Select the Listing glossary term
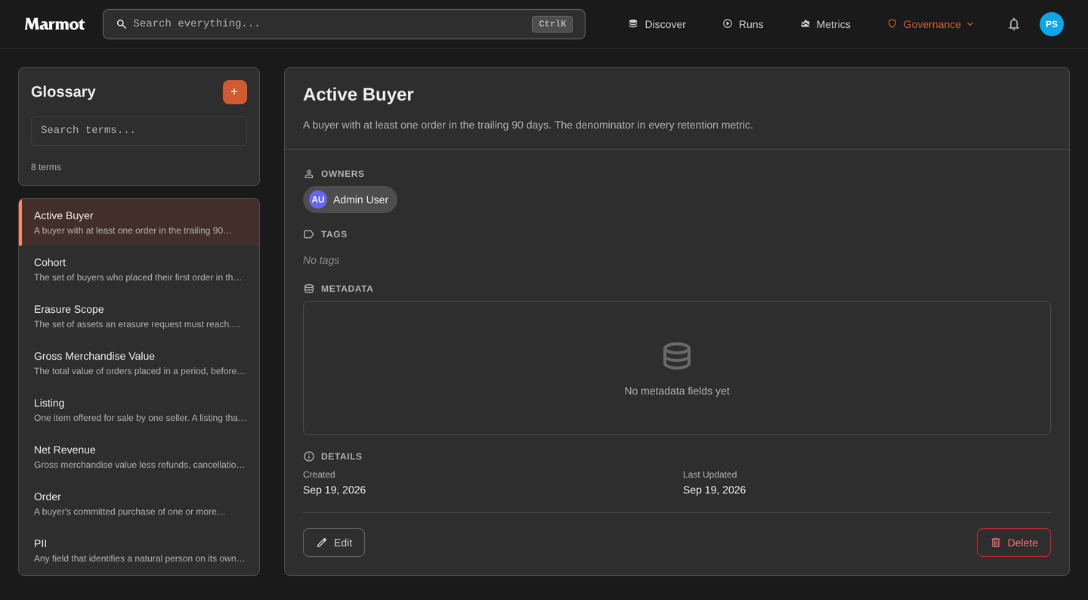This screenshot has width=1088, height=600. 139,410
